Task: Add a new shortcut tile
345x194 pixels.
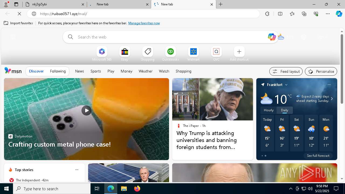Action: click(239, 54)
